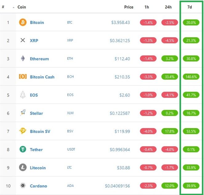The height and width of the screenshot is (195, 204).
Task: Sort table by 7d column header
Action: coord(190,7)
